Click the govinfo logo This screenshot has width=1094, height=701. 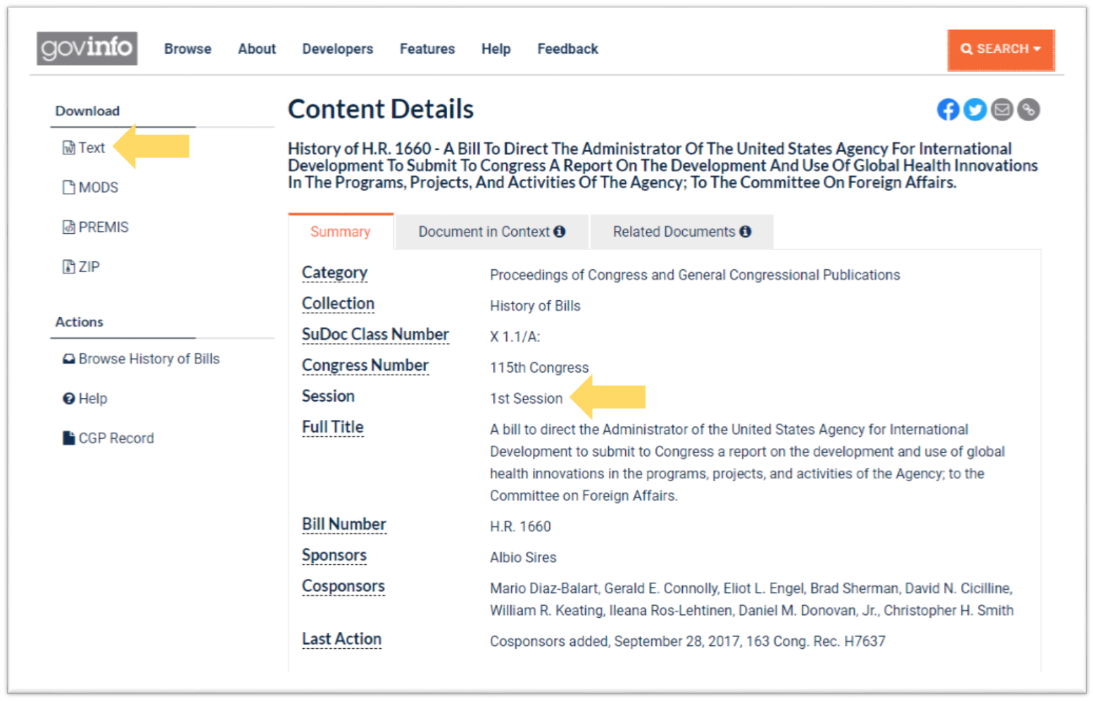87,49
